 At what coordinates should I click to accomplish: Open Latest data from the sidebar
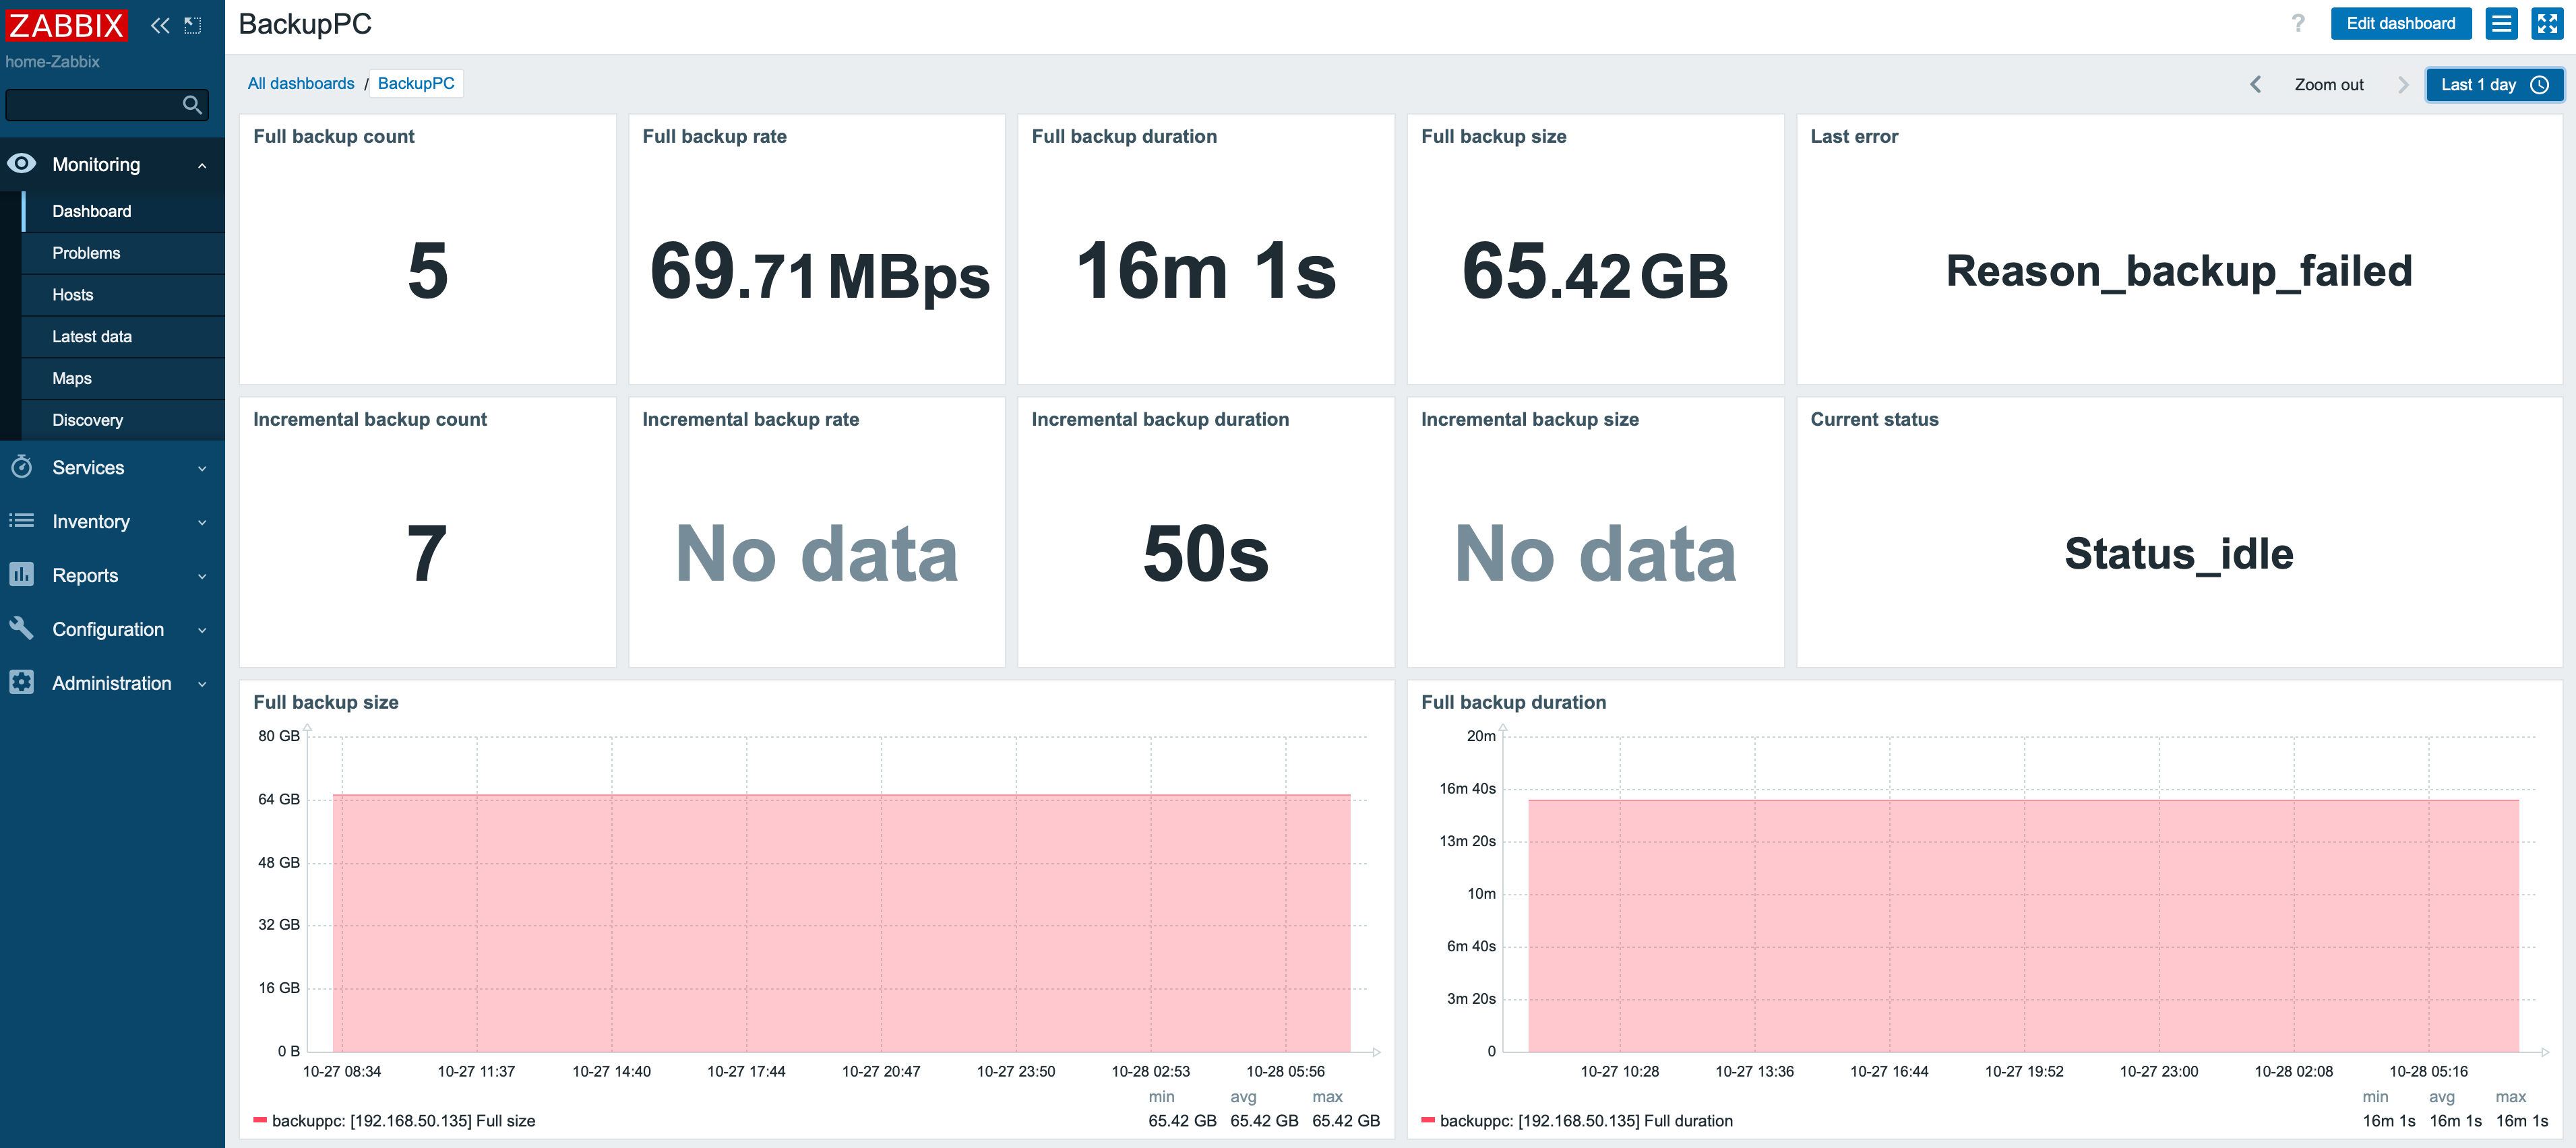[x=92, y=336]
